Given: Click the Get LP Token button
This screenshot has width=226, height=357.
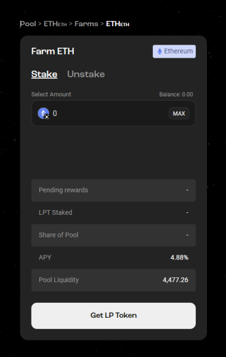Looking at the screenshot, I should tap(114, 315).
